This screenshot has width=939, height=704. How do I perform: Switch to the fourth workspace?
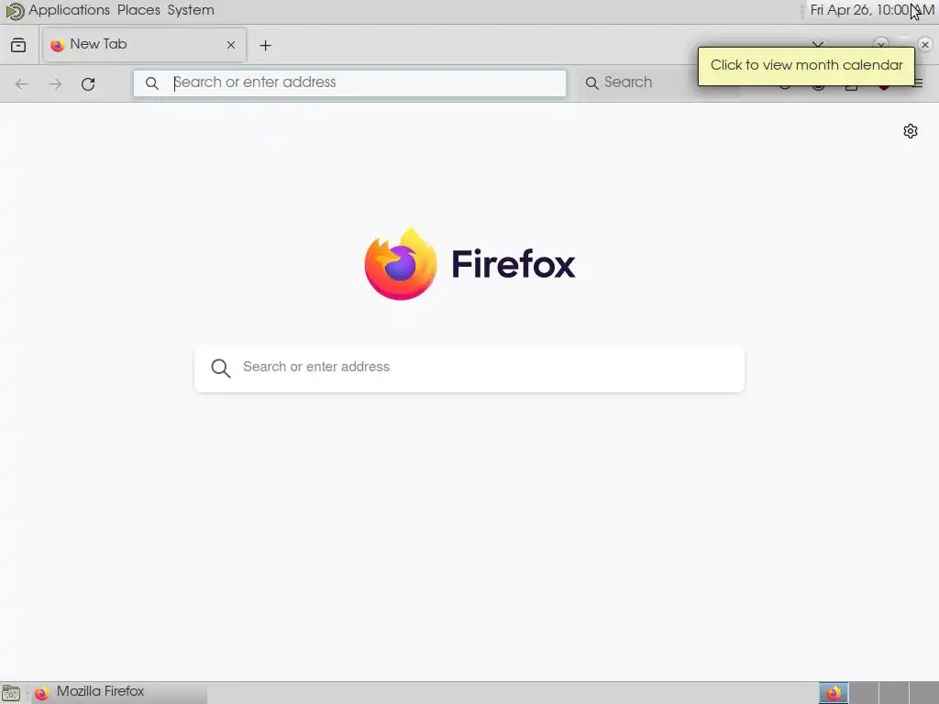pos(923,693)
